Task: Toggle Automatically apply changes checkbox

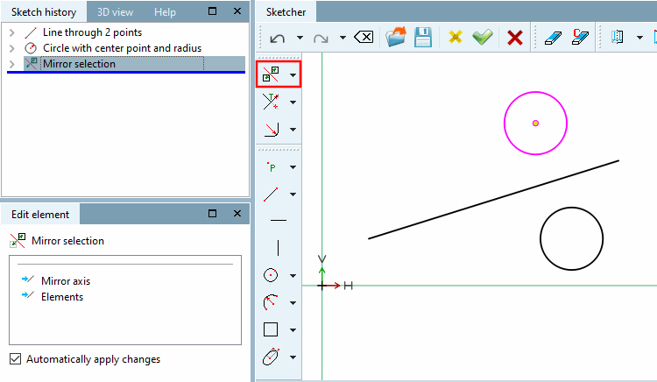Action: (16, 359)
